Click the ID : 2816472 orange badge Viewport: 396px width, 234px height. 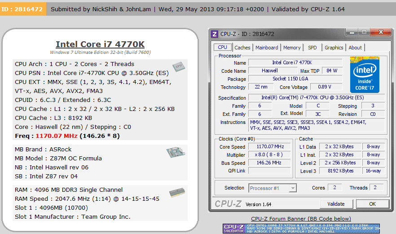[23, 9]
